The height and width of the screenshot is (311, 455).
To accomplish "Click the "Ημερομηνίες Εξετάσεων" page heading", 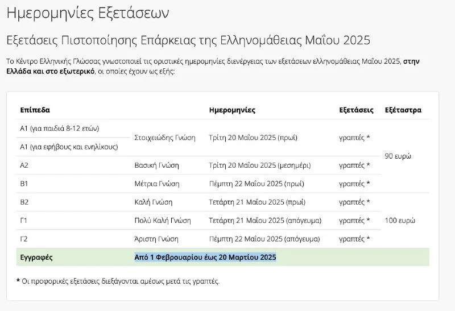I will (x=87, y=13).
